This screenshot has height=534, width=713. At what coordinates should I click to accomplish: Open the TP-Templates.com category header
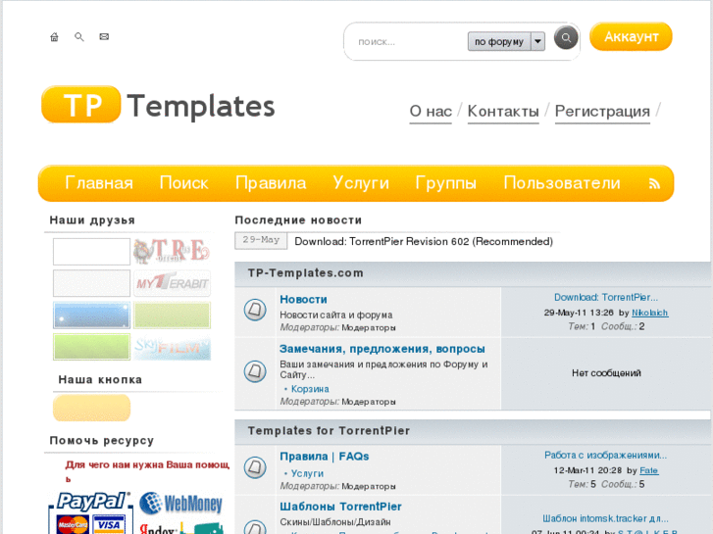[305, 272]
